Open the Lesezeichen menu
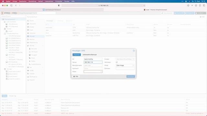207x116 pixels. pos(49,1)
